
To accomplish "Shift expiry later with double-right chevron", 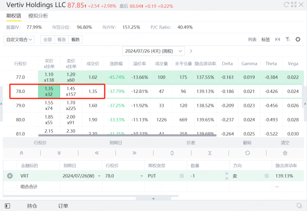I will (134, 153).
